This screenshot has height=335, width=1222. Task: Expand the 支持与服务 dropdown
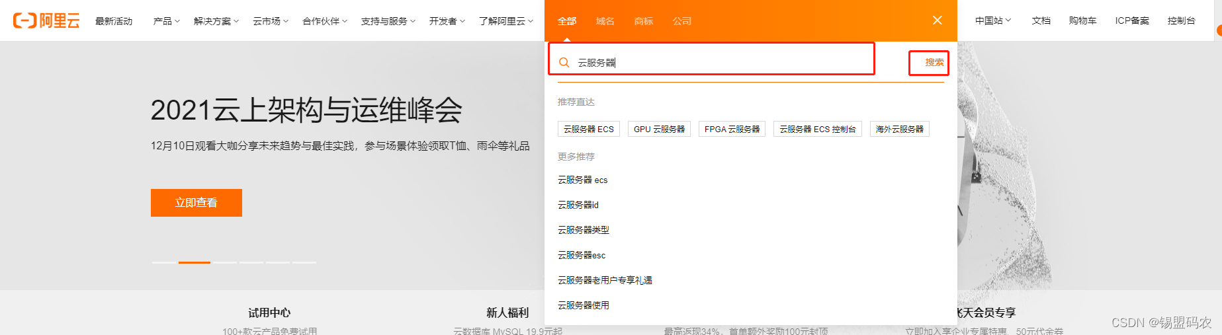[x=388, y=21]
